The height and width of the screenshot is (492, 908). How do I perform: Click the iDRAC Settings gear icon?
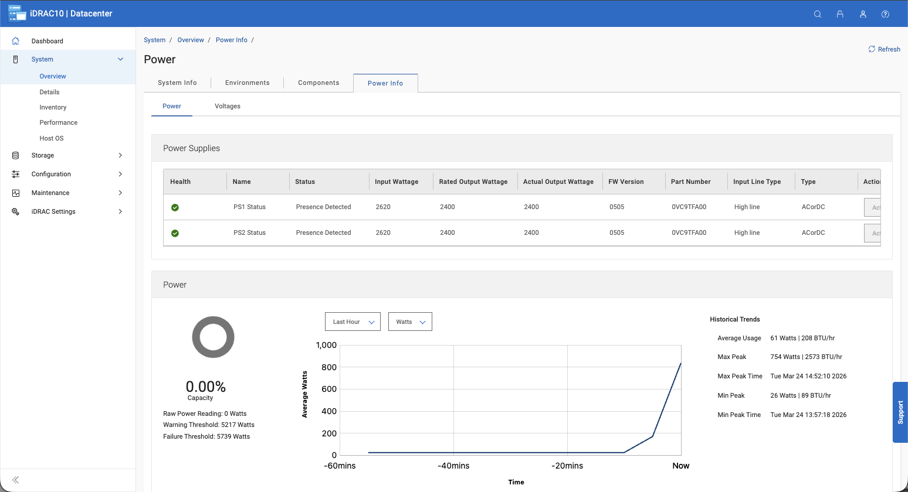click(x=16, y=211)
